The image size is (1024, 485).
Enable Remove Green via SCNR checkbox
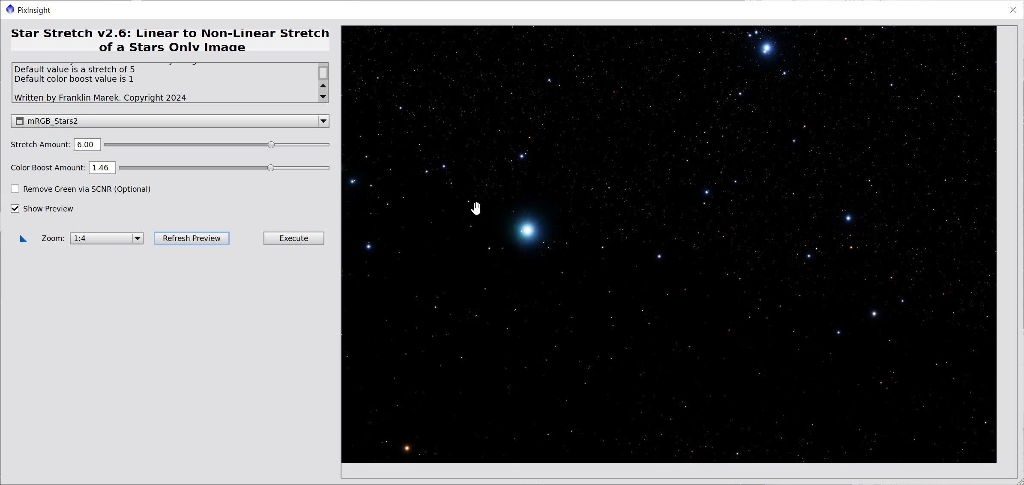(15, 189)
